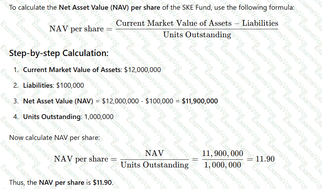Screen dimensions: 322x189
Task: Click the 'NAV' numerator in the bottom formula
Action: 155,153
